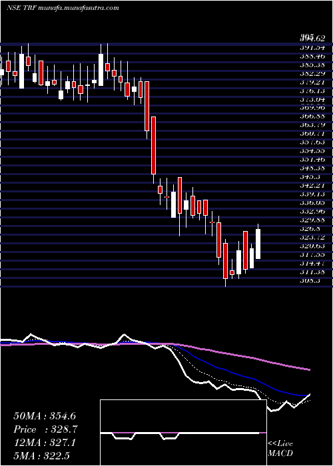This screenshot has height=466, width=333.
Task: Click the 357.63 price axis label
Action: [x=312, y=142]
